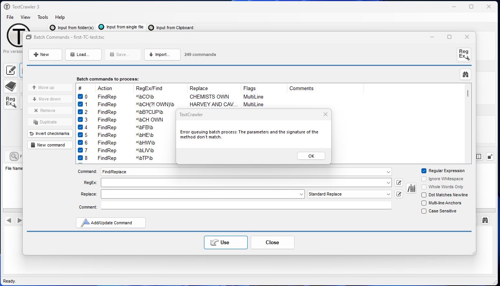This screenshot has height=286, width=500.
Task: Close the TextCrawler error dialog
Action: 325,114
